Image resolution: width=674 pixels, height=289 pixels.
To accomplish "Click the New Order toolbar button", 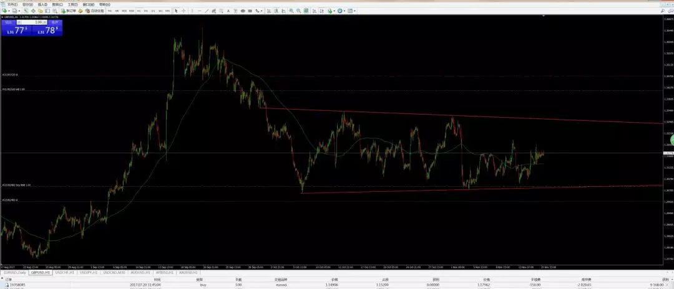I will click(x=69, y=11).
